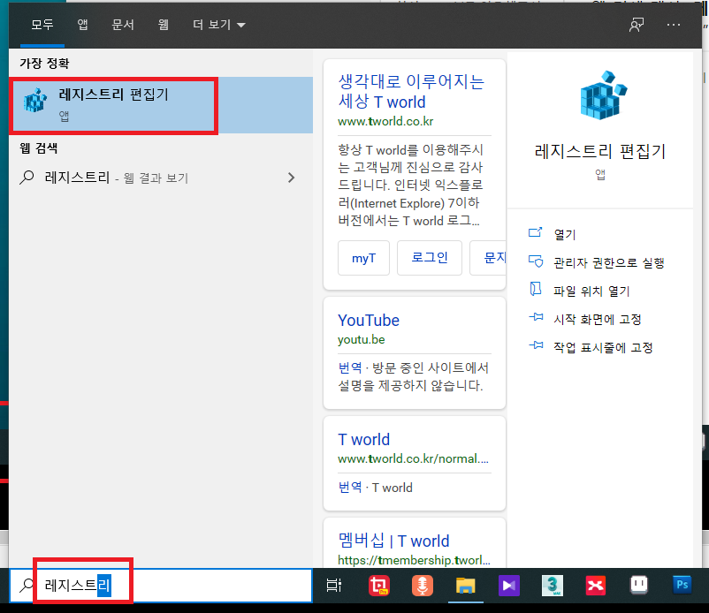
Task: Click the 번역 link in the T world card
Action: [350, 488]
